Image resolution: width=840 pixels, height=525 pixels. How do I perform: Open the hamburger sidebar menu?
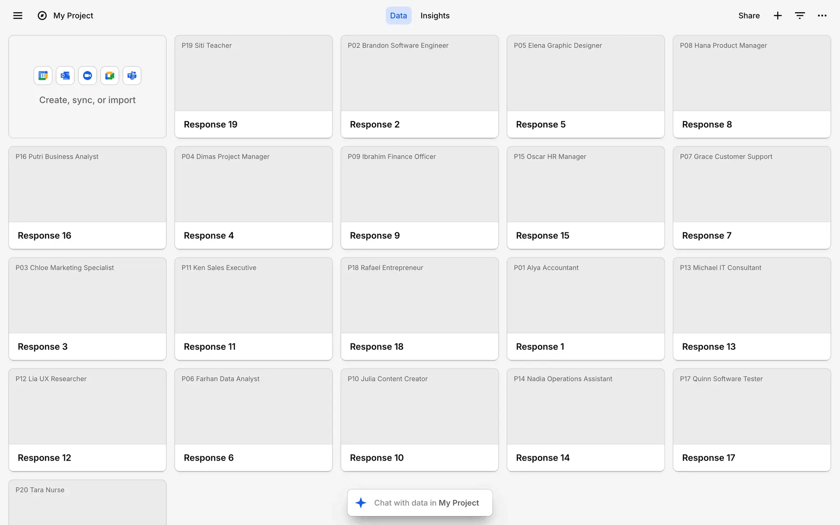[x=17, y=16]
